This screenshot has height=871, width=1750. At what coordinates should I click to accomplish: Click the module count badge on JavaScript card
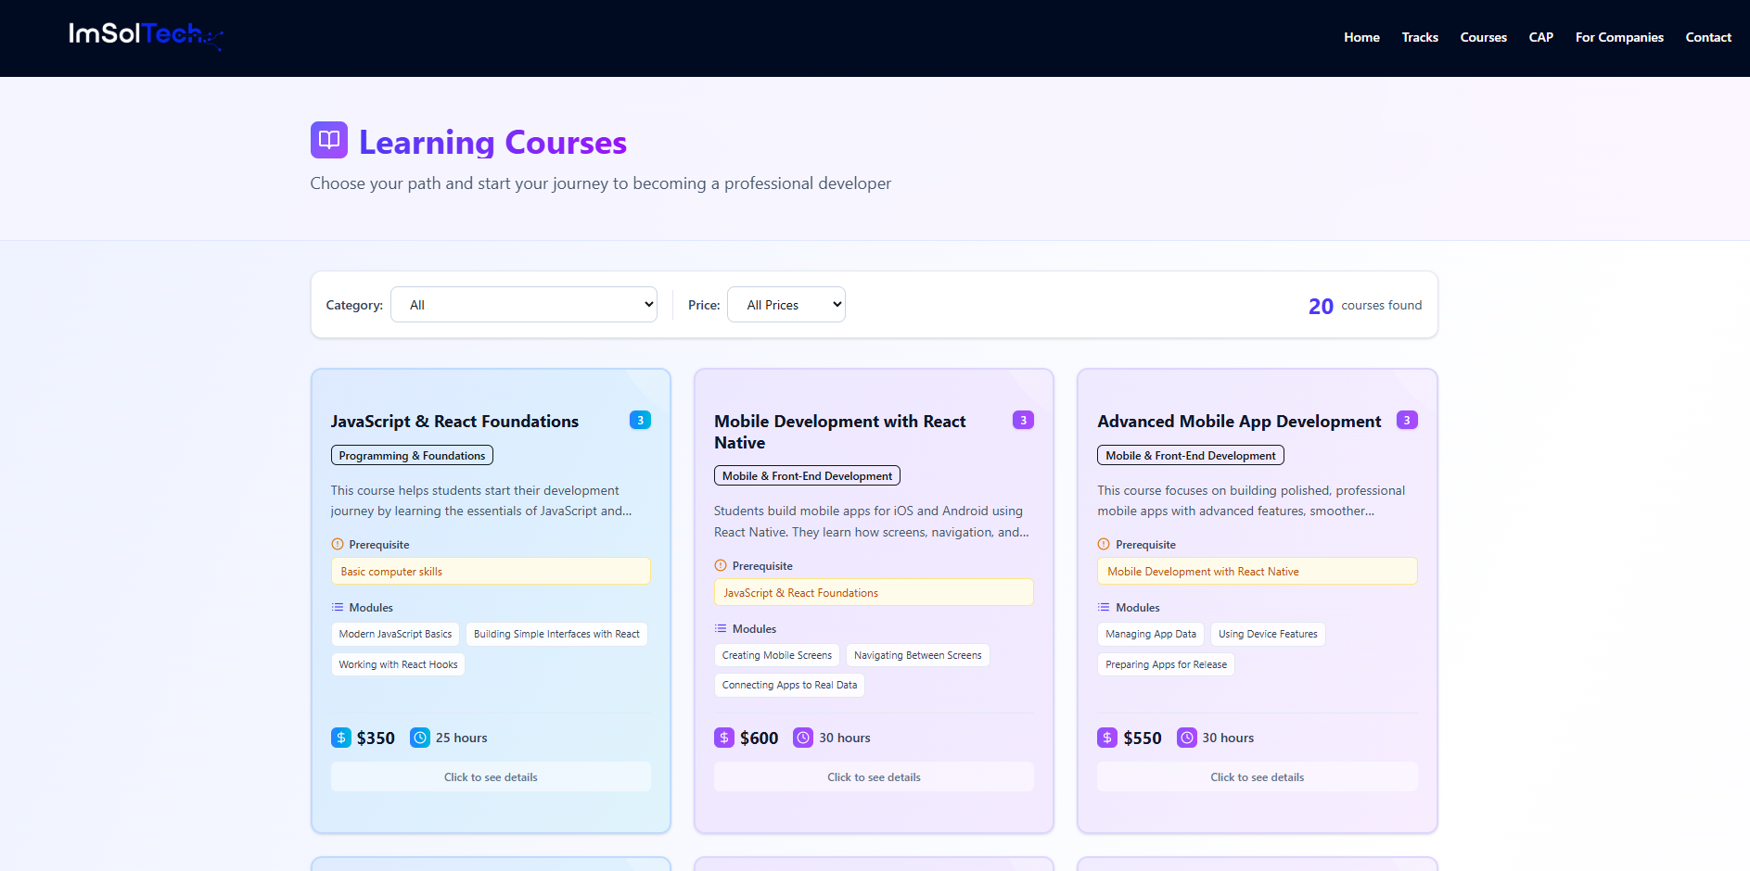pyautogui.click(x=640, y=421)
